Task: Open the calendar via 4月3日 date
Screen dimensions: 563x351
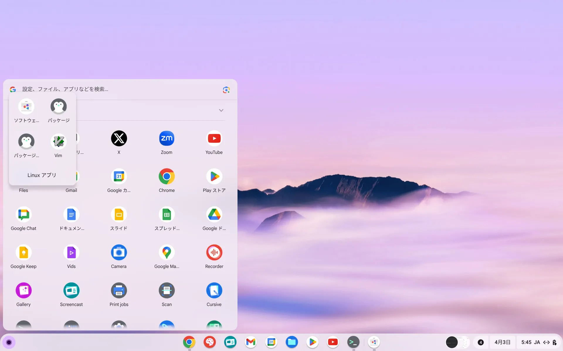Action: point(503,342)
